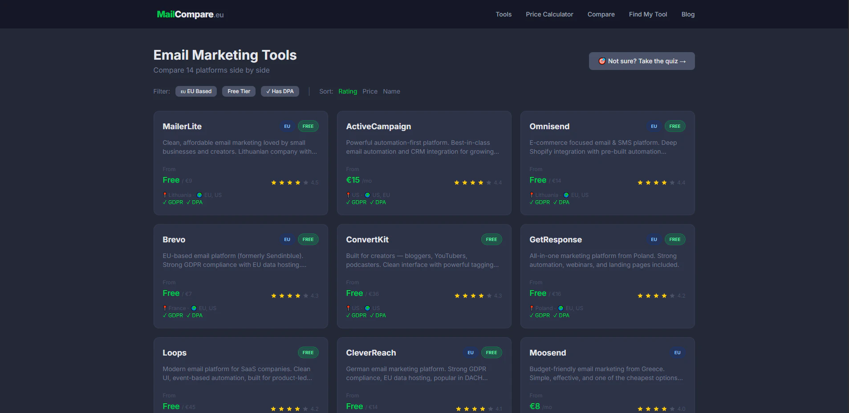Click the Free / €36 price on ConvertKit
The width and height of the screenshot is (849, 413).
click(x=362, y=293)
